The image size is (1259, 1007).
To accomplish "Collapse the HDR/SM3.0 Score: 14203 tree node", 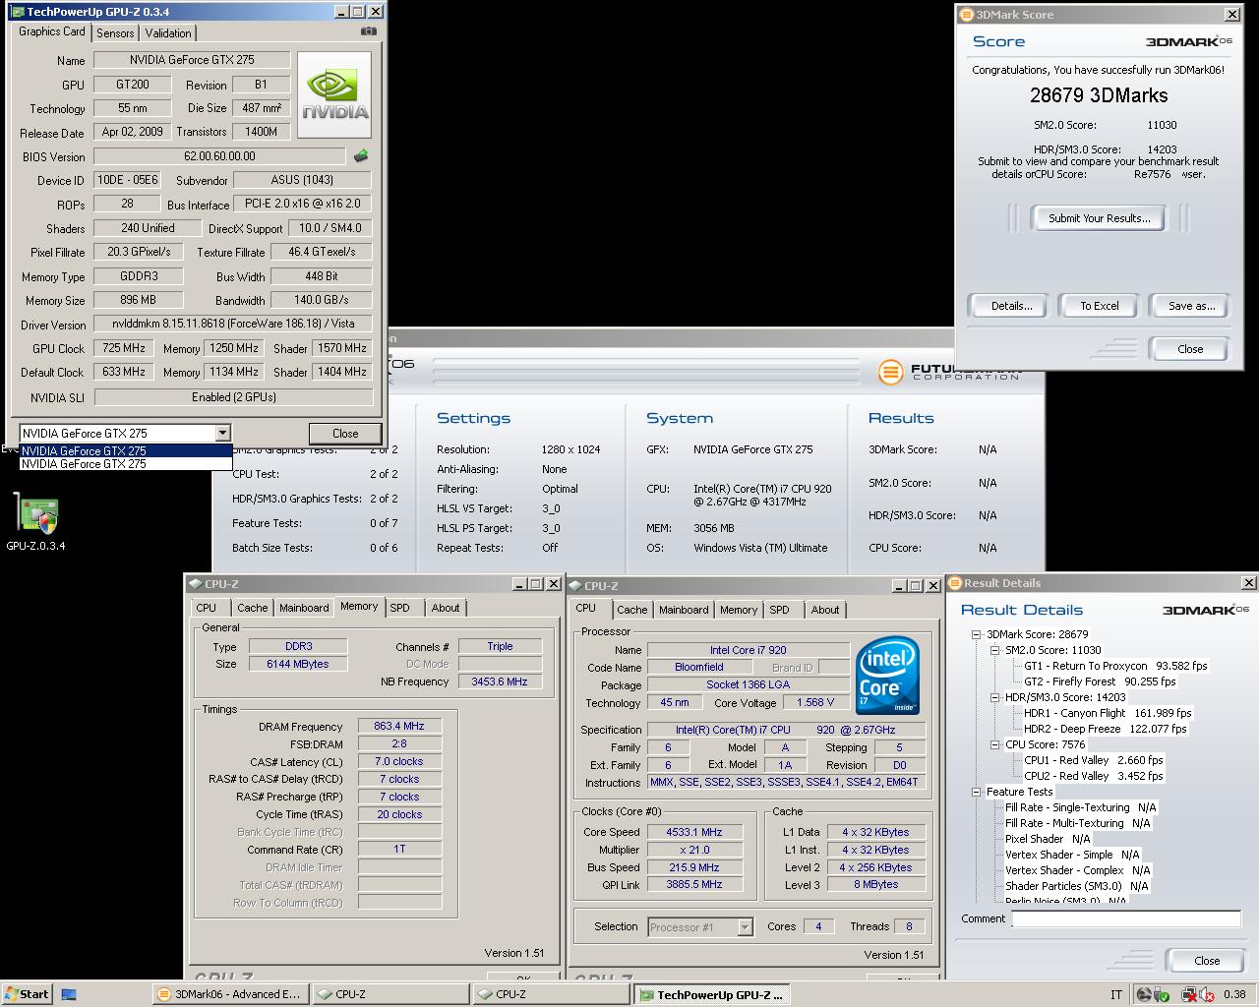I will [x=995, y=697].
